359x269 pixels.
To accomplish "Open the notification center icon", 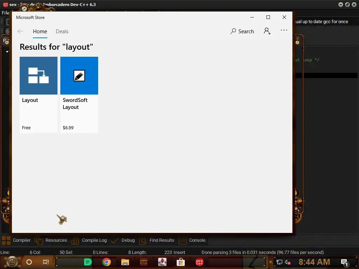I will point(345,262).
